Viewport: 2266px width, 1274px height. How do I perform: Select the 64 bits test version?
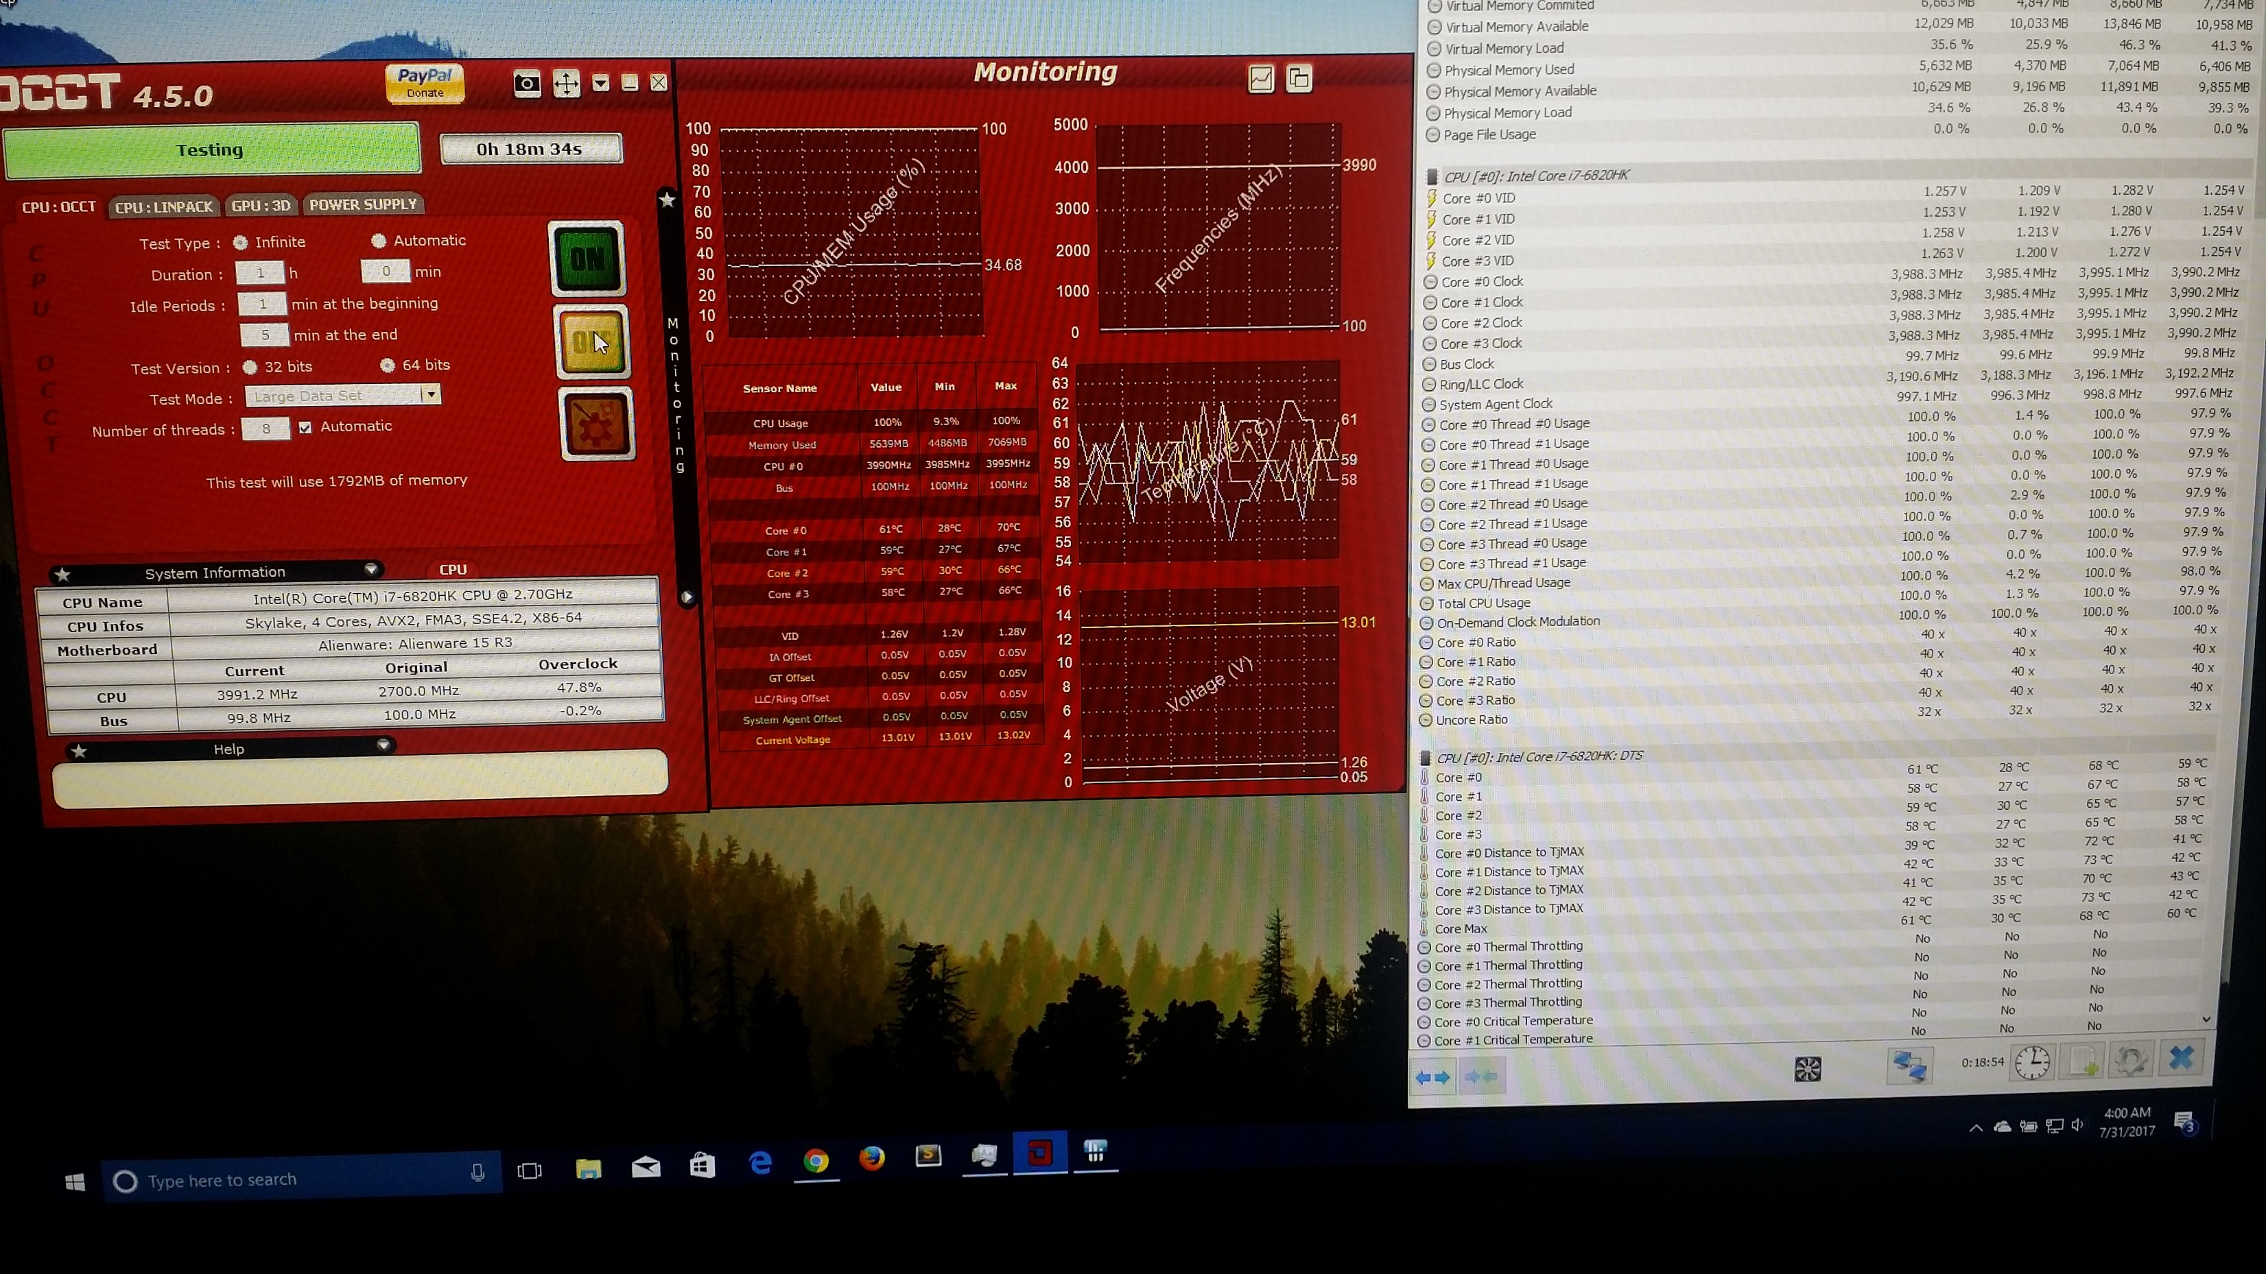pos(387,365)
